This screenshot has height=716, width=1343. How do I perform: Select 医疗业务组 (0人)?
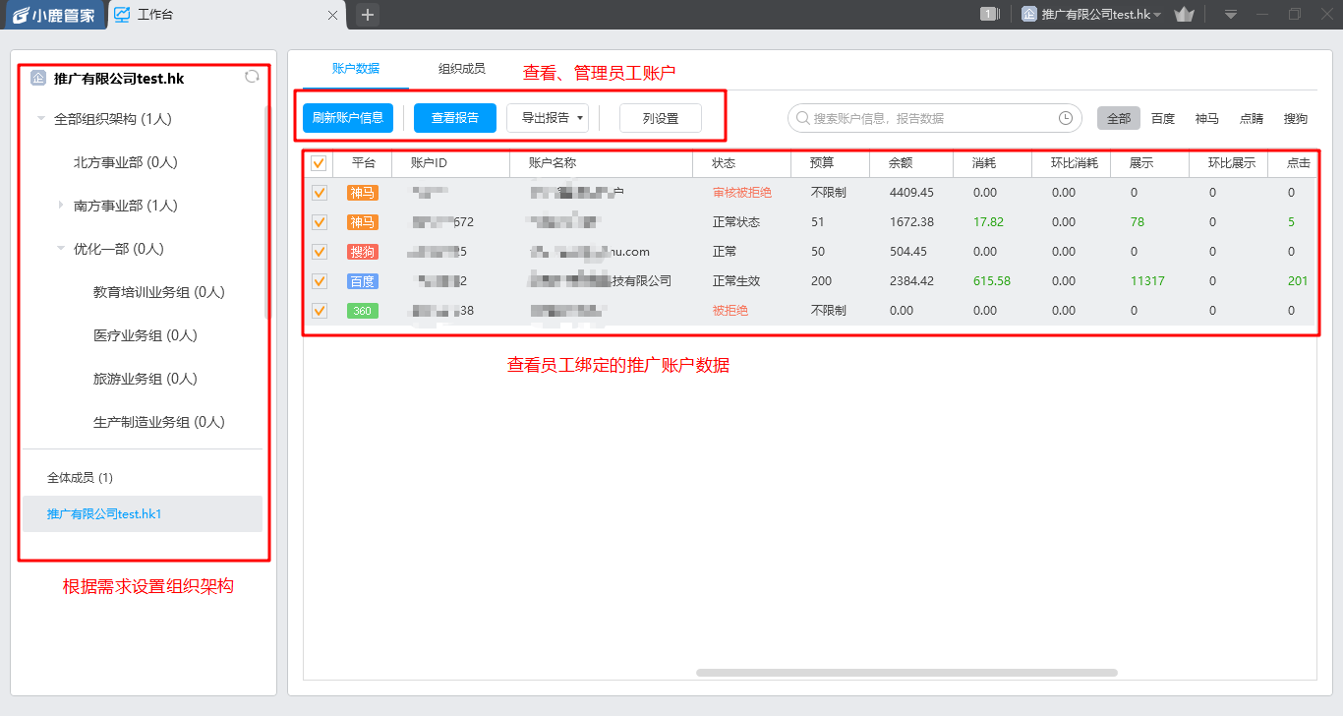click(146, 335)
